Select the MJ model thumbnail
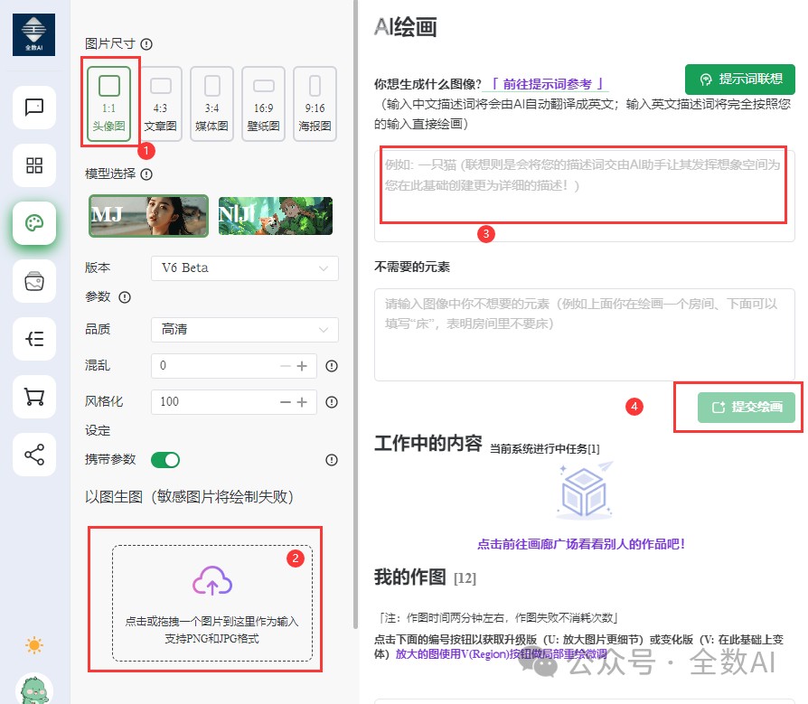Image resolution: width=808 pixels, height=704 pixels. pos(148,216)
